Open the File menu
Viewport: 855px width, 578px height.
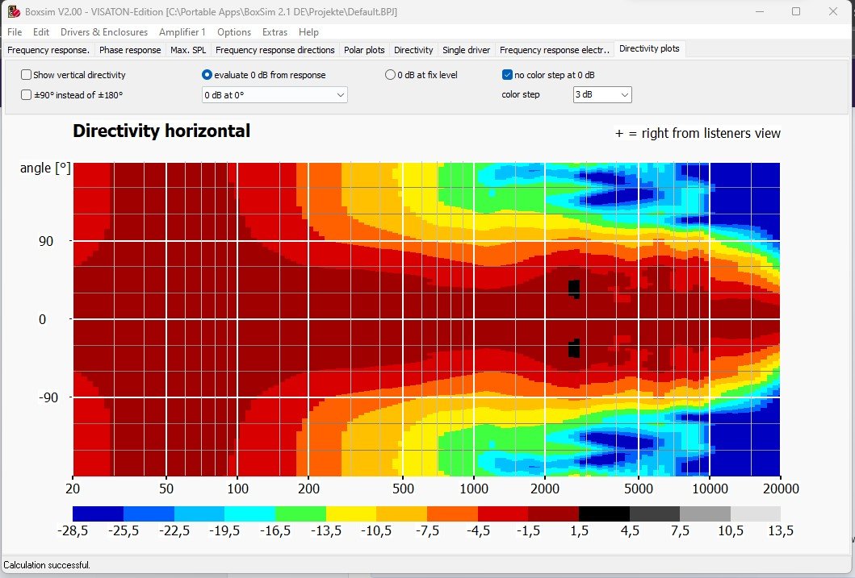click(15, 32)
